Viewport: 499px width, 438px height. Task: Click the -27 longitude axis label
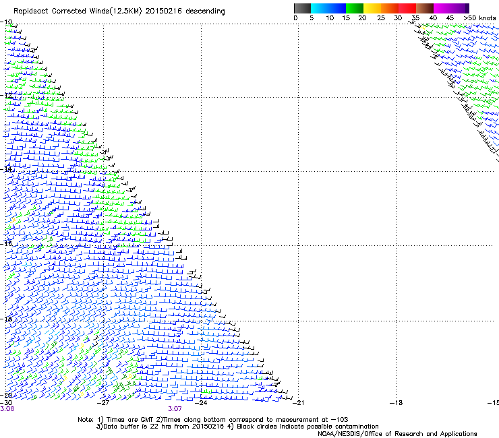pyautogui.click(x=103, y=403)
